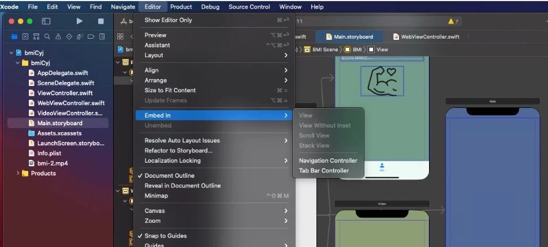Choose Navigation Controller in Embed In
This screenshot has width=548, height=247.
(328, 160)
